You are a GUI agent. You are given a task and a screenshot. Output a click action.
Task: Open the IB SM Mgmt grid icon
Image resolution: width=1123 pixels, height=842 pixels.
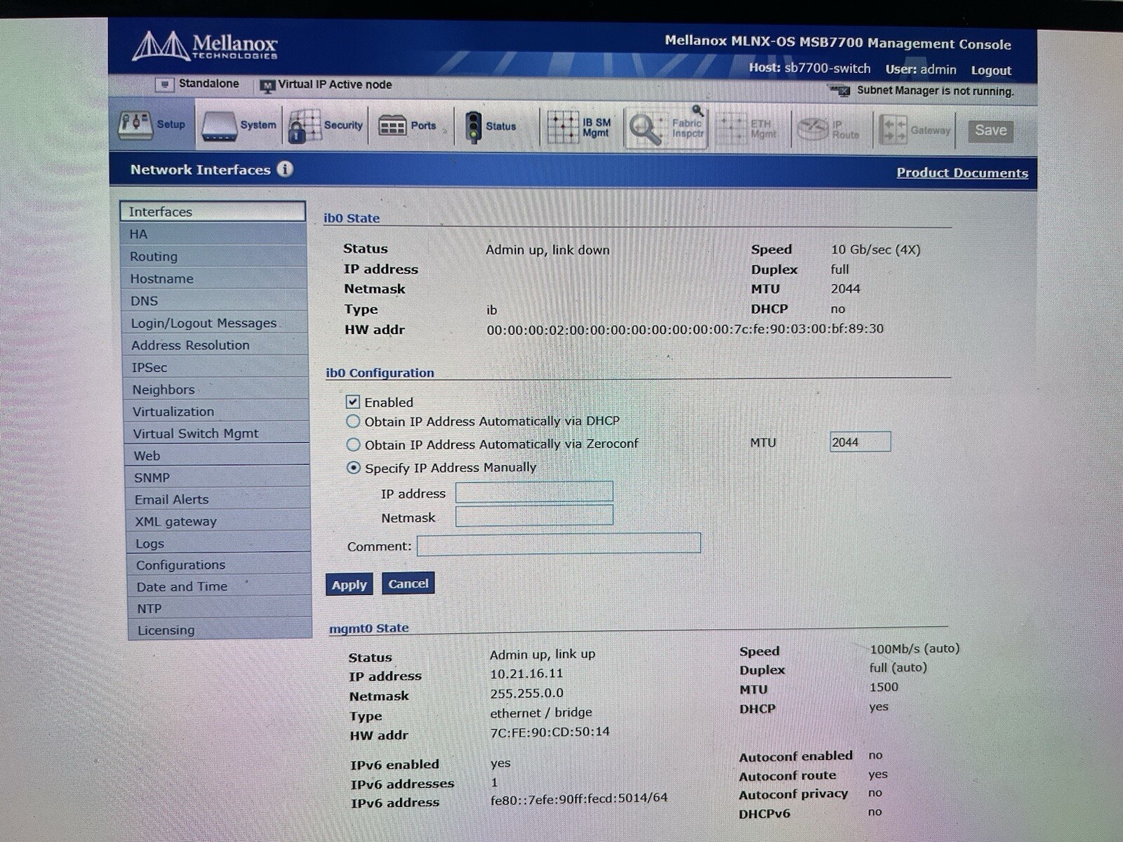(563, 127)
